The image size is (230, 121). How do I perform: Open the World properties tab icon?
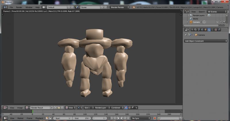click(x=202, y=29)
